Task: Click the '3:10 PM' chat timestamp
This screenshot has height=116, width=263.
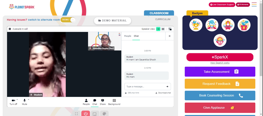Action: point(148,68)
